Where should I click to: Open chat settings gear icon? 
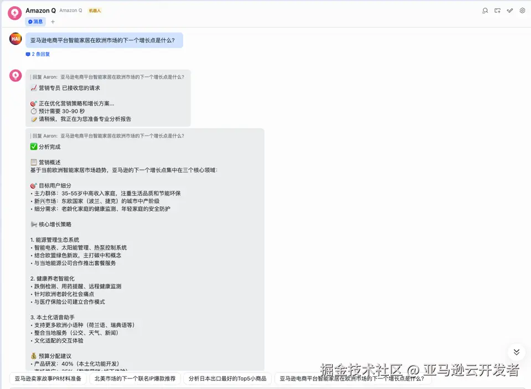[x=522, y=11]
